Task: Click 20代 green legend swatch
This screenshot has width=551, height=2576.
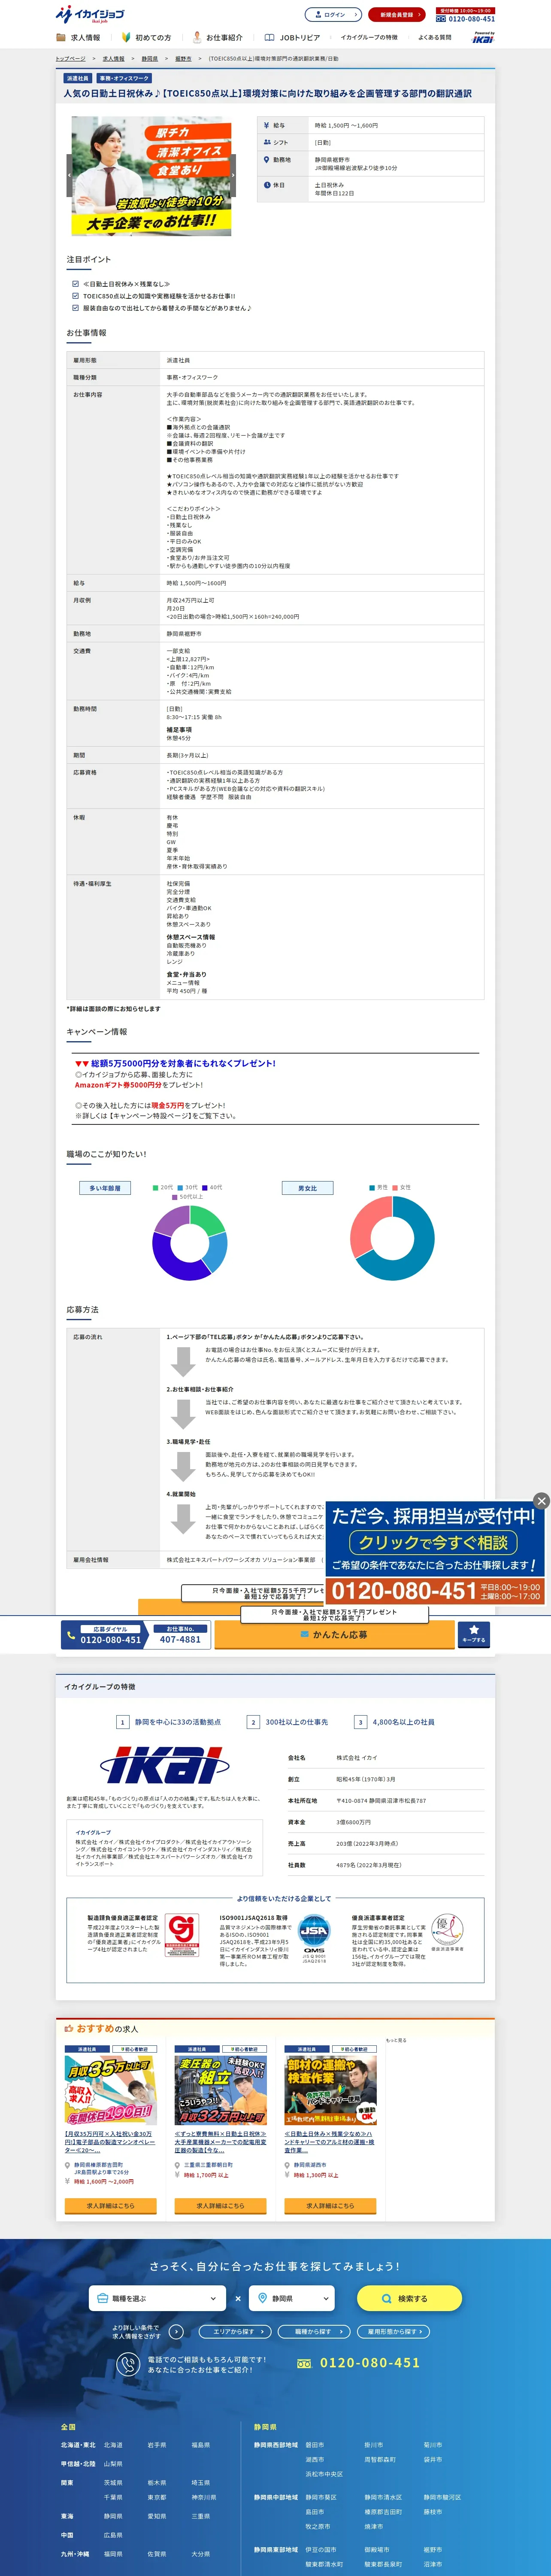Action: coord(156,1188)
